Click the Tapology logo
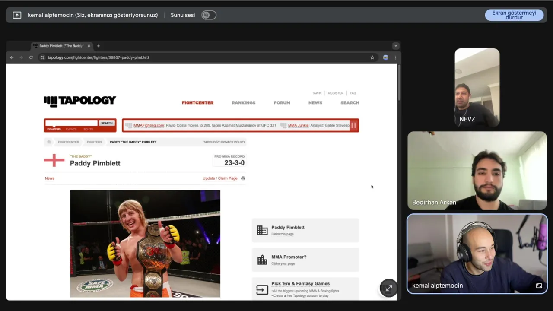 point(80,101)
